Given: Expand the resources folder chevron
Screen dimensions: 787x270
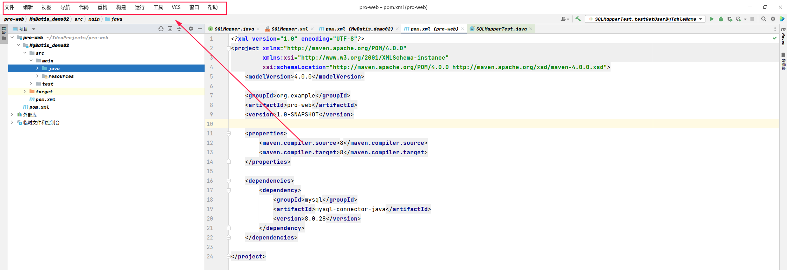Looking at the screenshot, I should pyautogui.click(x=38, y=76).
